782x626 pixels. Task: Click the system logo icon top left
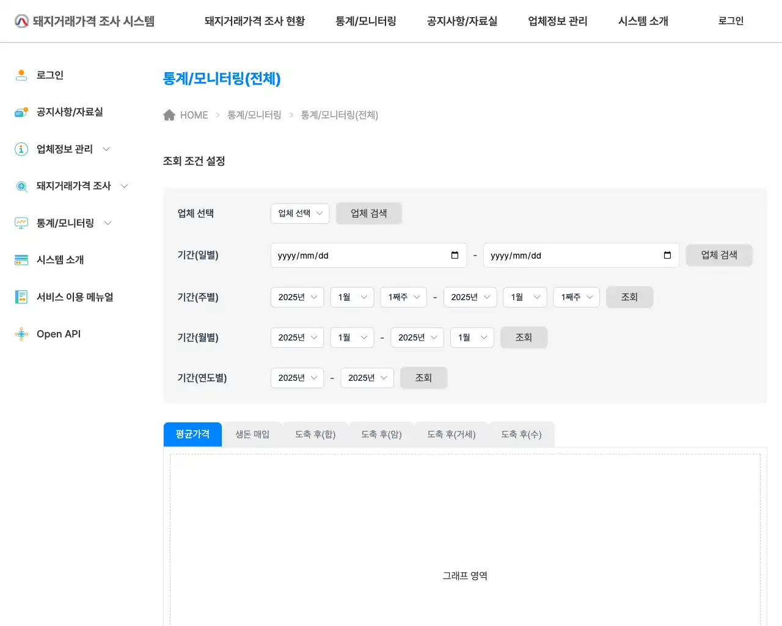click(x=21, y=20)
